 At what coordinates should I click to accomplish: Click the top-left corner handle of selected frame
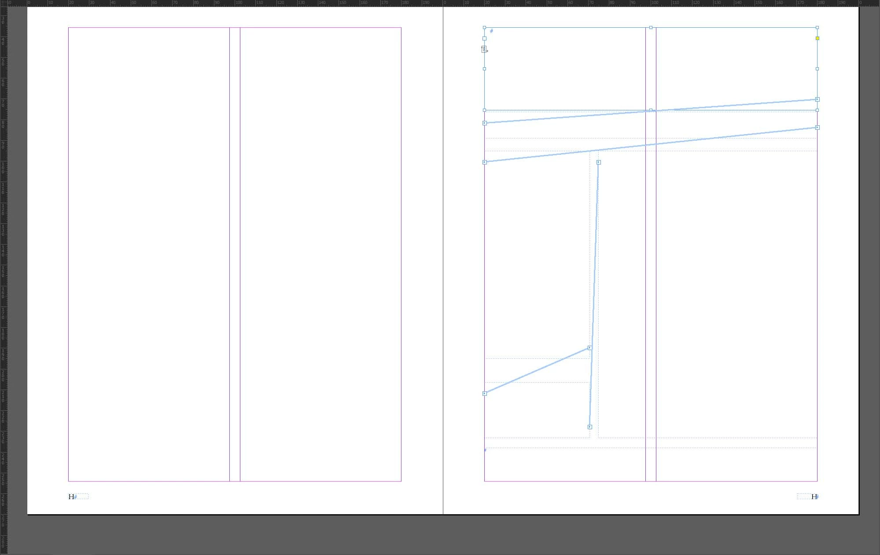[x=485, y=28]
